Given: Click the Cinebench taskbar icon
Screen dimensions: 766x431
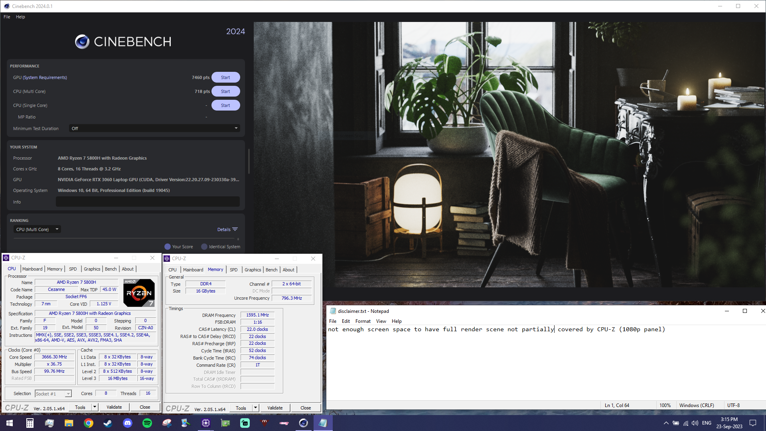Looking at the screenshot, I should [x=303, y=423].
